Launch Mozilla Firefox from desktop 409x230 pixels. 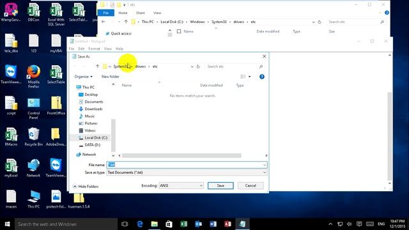tap(33, 77)
